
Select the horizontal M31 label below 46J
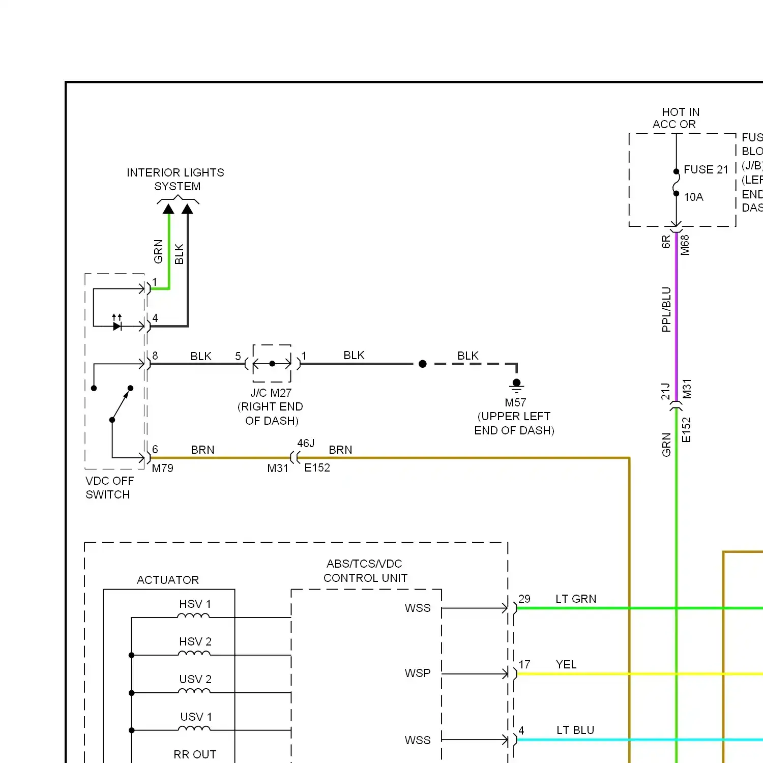[x=278, y=468]
